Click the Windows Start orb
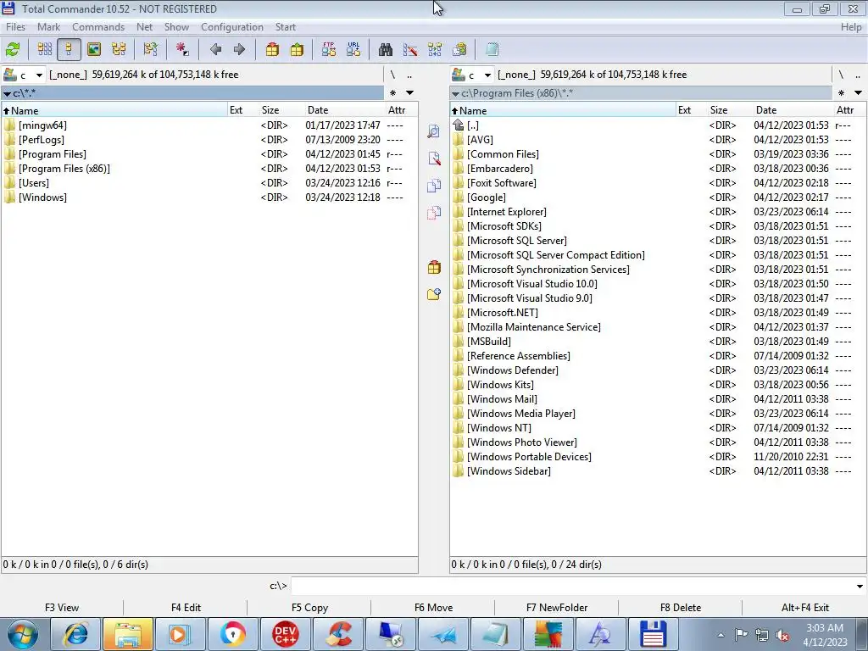The height and width of the screenshot is (651, 868). (x=23, y=634)
